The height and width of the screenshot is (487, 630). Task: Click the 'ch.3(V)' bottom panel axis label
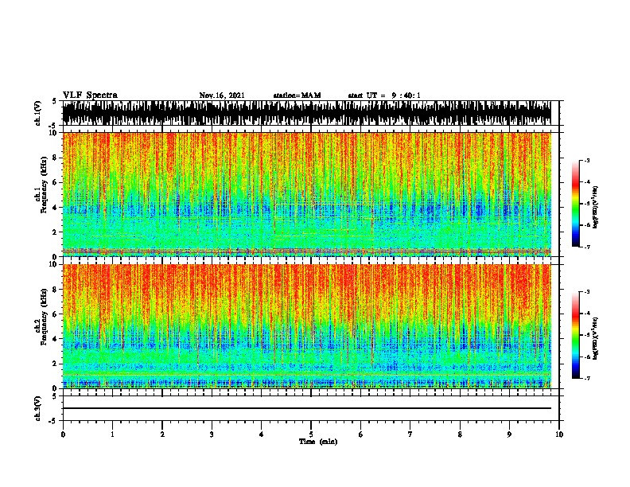point(38,408)
